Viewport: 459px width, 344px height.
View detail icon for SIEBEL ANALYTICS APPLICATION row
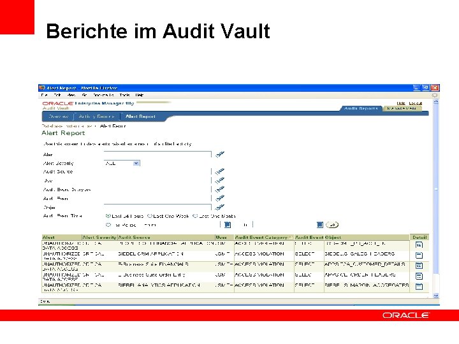[419, 287]
